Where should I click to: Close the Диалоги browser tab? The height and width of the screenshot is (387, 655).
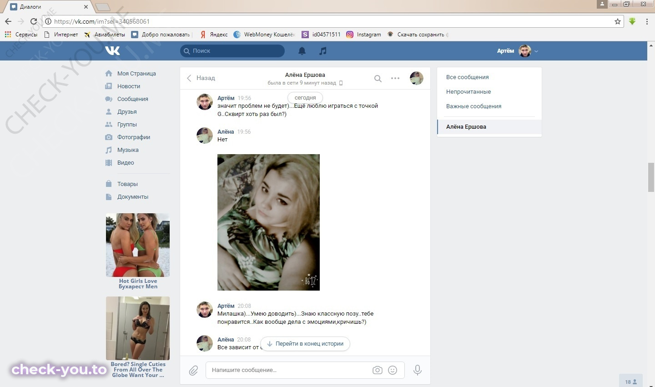(x=86, y=7)
